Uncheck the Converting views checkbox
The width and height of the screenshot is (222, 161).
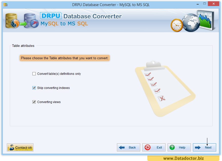(34, 102)
